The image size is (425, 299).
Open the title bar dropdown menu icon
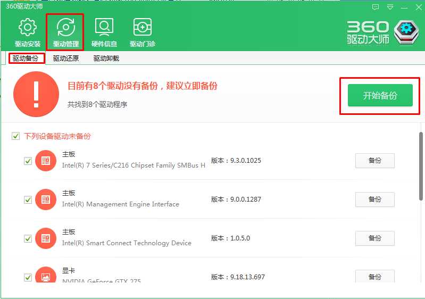390,7
